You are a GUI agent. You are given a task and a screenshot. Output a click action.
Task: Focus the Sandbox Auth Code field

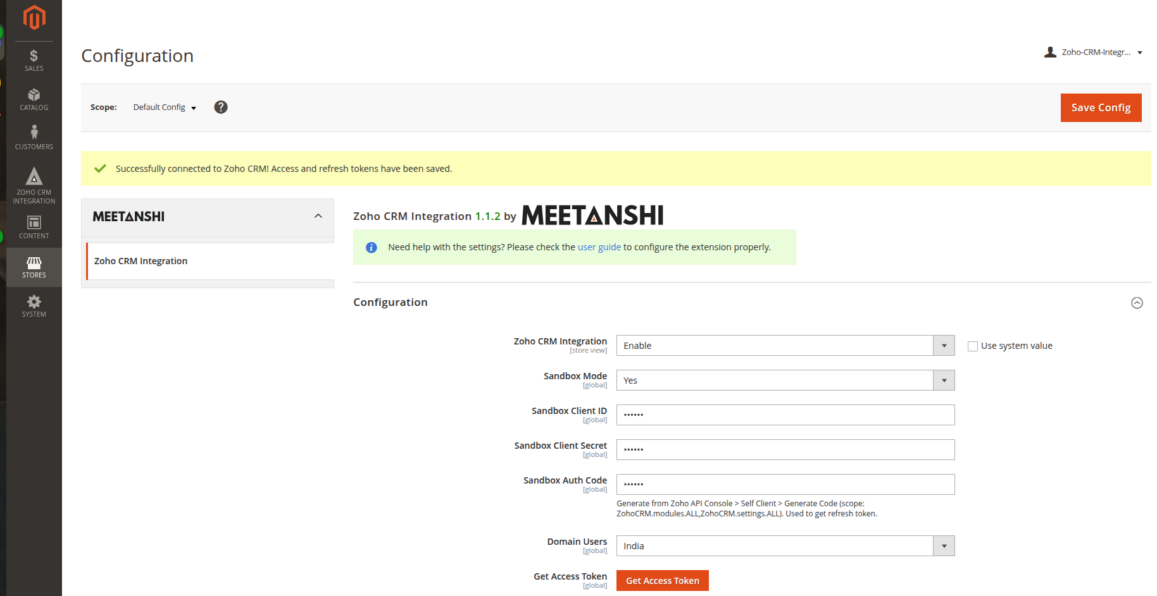click(x=785, y=485)
